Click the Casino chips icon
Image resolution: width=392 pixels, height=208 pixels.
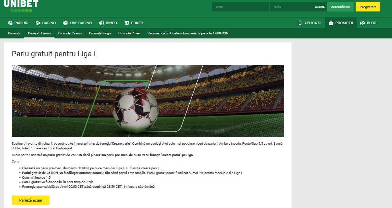pos(38,23)
